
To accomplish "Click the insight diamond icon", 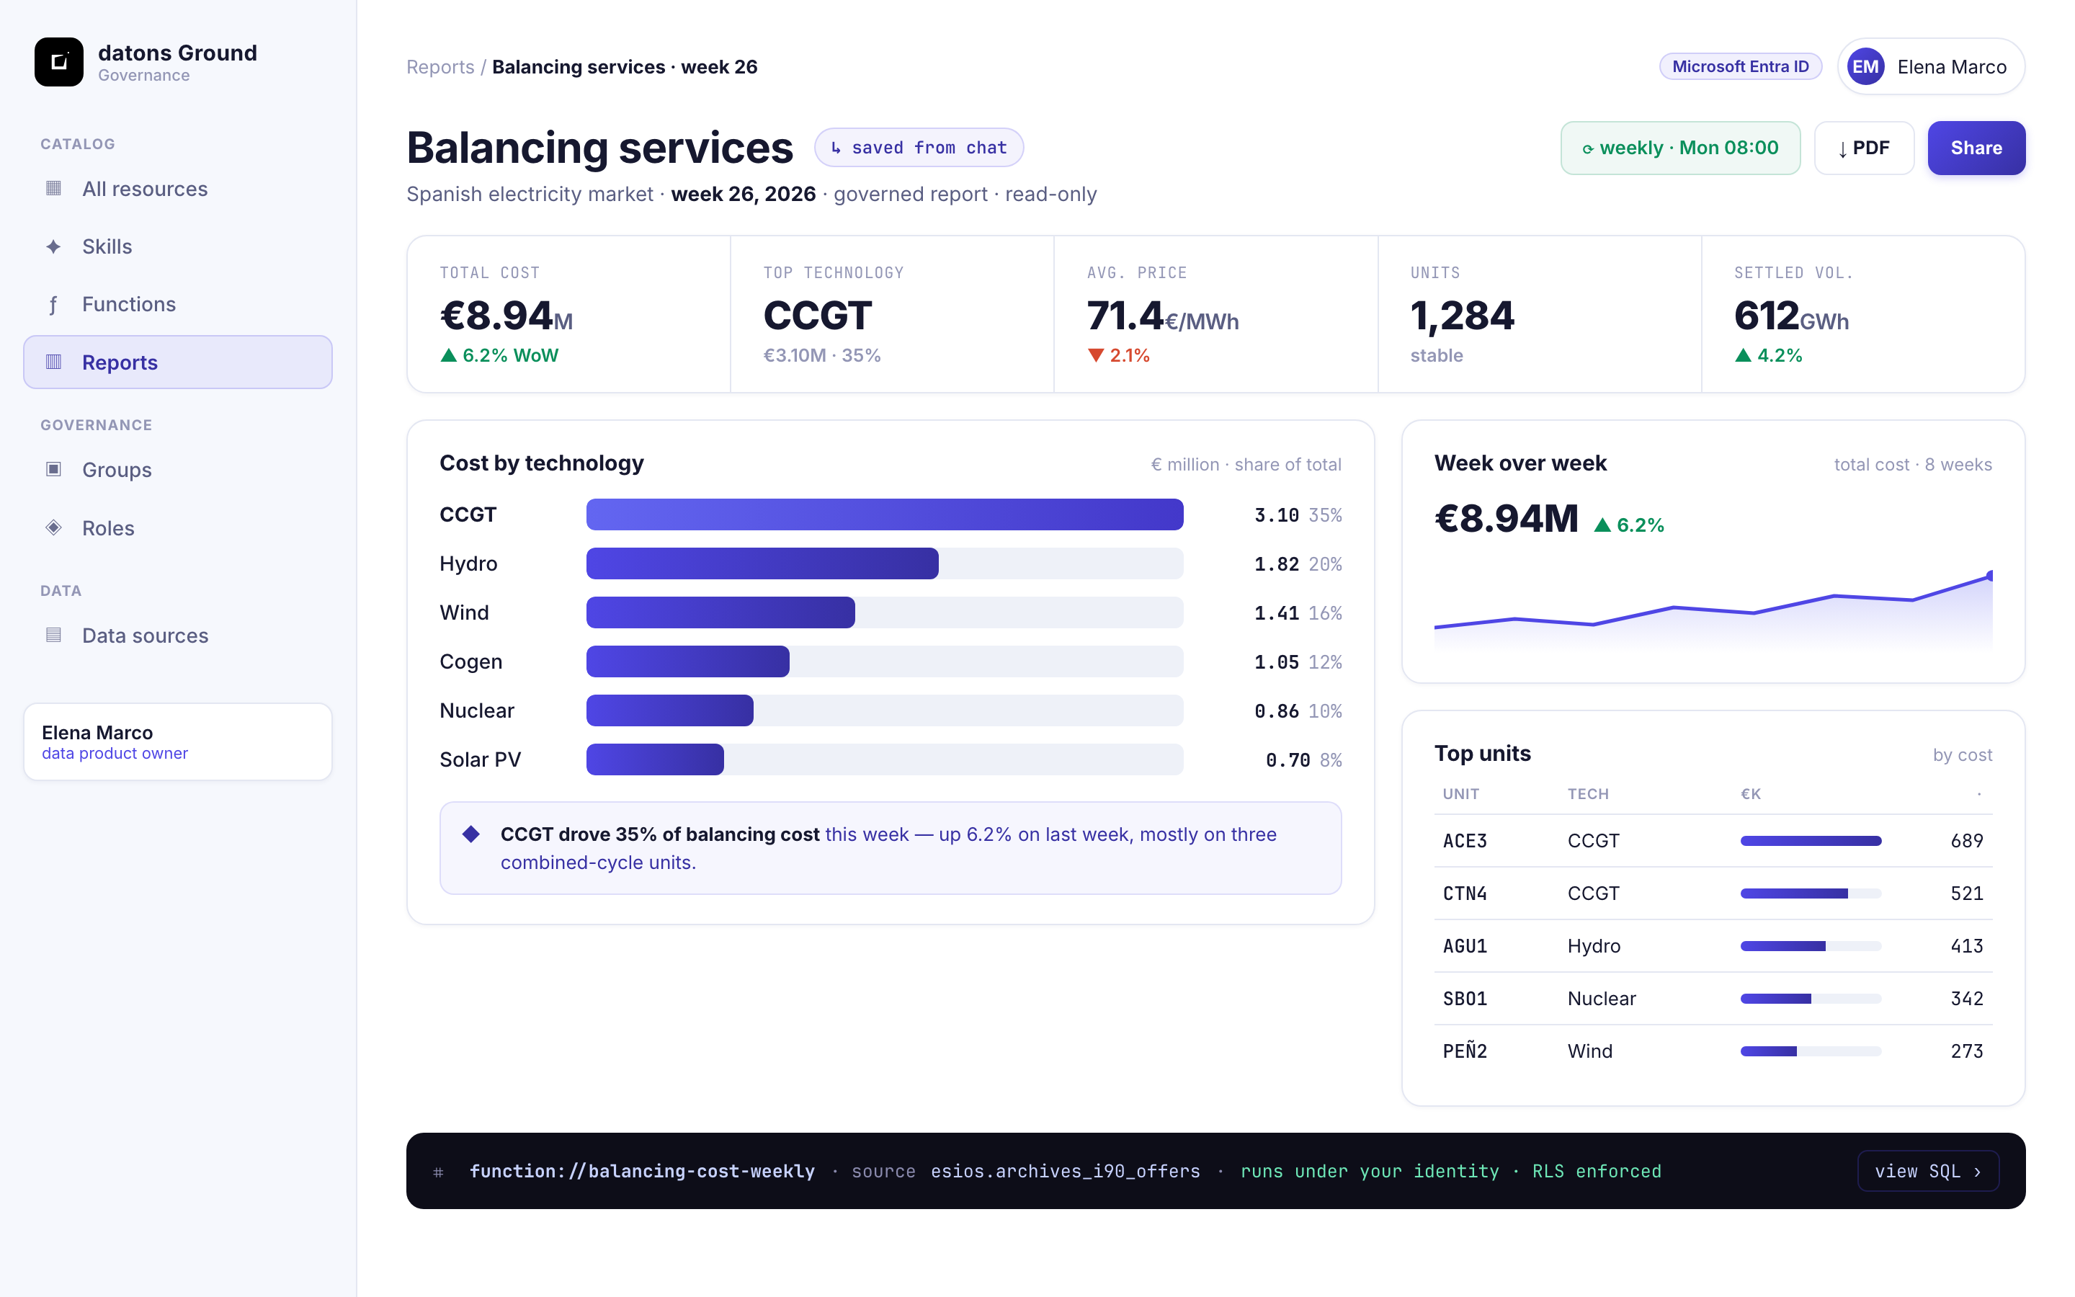I will (x=470, y=834).
